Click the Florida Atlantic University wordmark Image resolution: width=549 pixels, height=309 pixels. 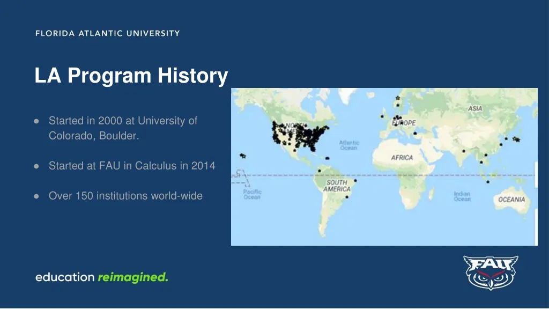coord(107,33)
